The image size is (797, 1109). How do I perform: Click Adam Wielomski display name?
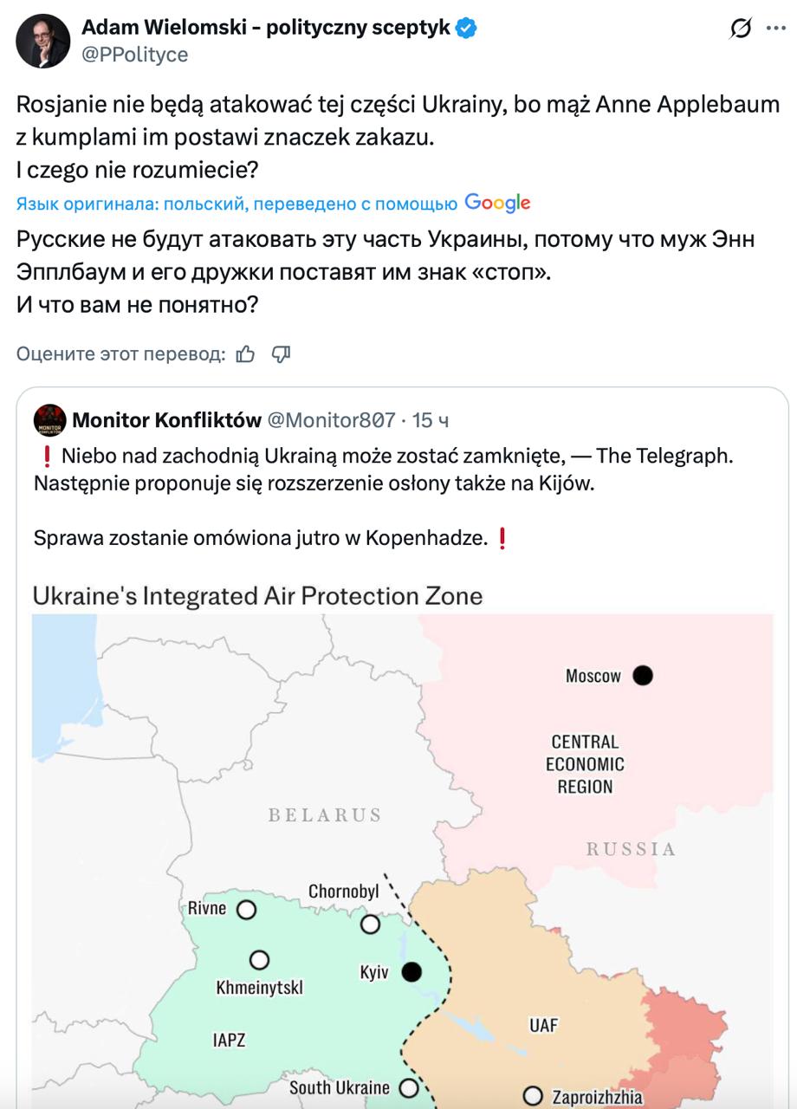point(266,28)
